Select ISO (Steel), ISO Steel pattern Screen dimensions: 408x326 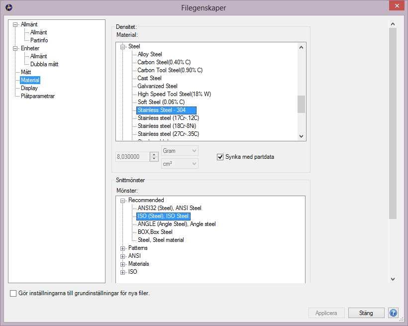click(x=163, y=216)
